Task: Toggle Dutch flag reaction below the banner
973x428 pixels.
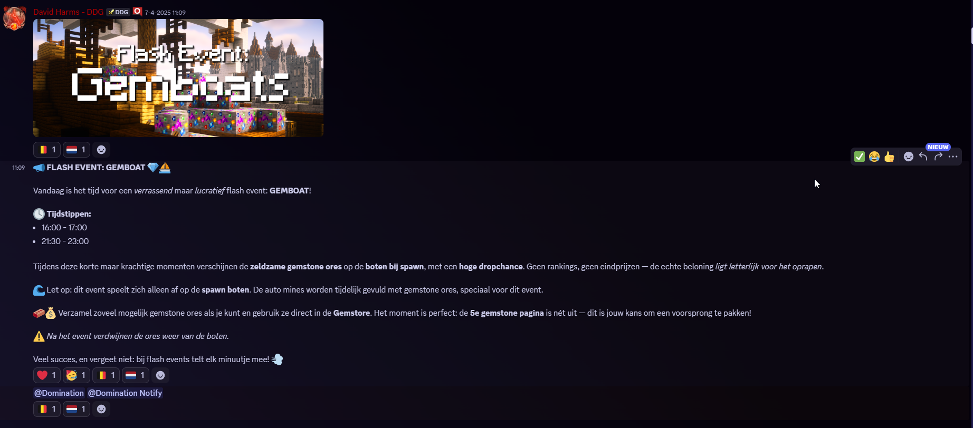Action: (x=77, y=150)
